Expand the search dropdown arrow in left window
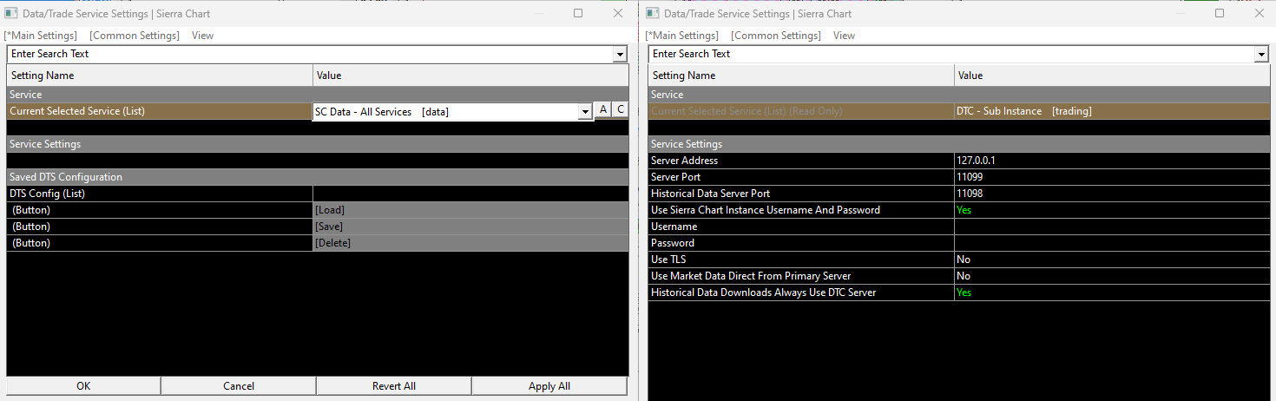Screen dimensions: 1276x401 [x=620, y=54]
